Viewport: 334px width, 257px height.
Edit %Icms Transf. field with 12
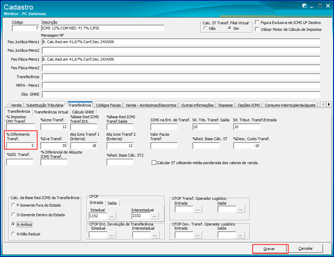(54, 127)
